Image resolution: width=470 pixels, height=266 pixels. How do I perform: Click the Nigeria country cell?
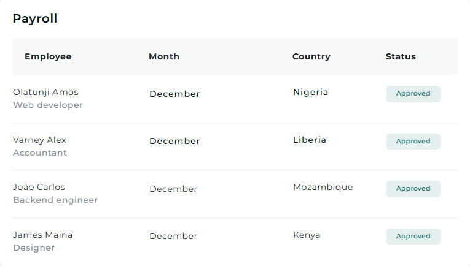tap(310, 93)
